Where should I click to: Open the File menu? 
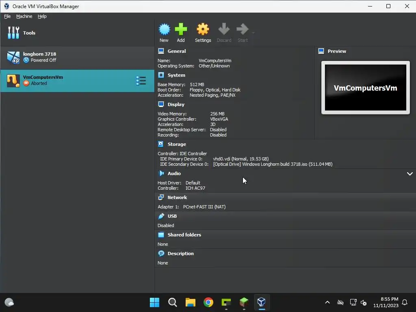[7, 16]
